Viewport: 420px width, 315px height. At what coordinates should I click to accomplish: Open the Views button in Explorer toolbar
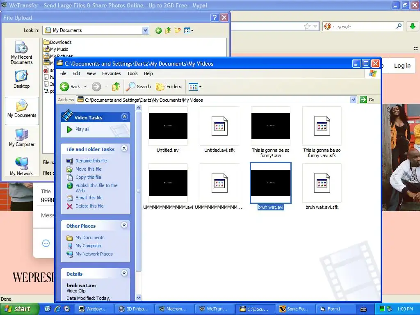pyautogui.click(x=195, y=87)
